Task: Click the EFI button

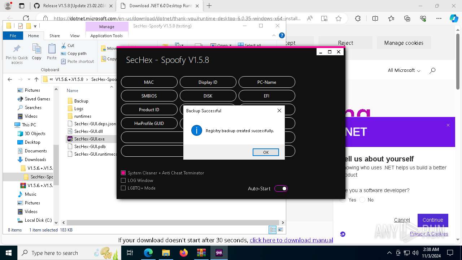Action: coord(267,96)
